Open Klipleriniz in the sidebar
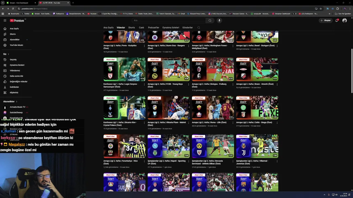This screenshot has width=353, height=198. tap(14, 93)
